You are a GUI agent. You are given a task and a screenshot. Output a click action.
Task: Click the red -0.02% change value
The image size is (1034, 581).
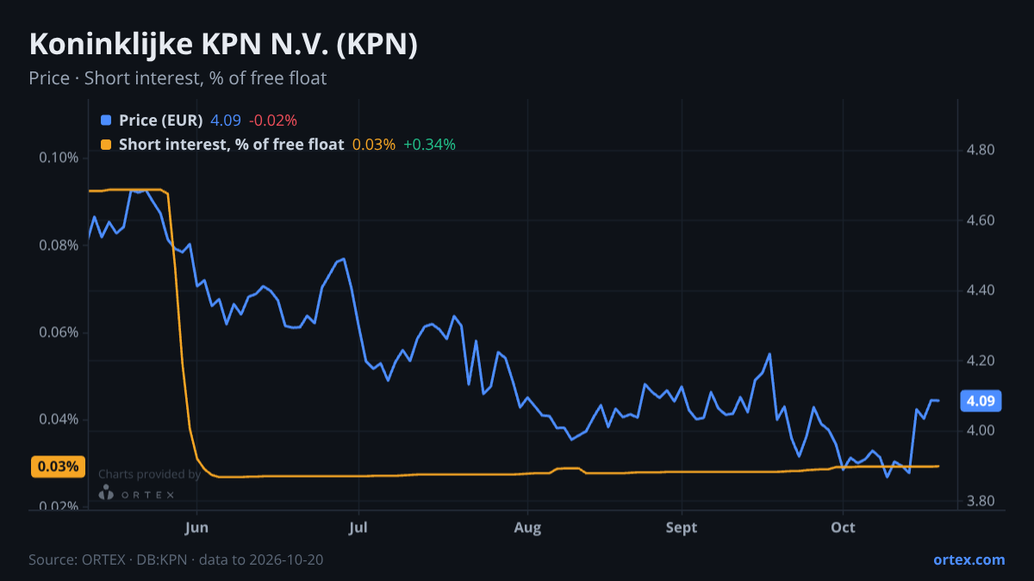click(272, 121)
